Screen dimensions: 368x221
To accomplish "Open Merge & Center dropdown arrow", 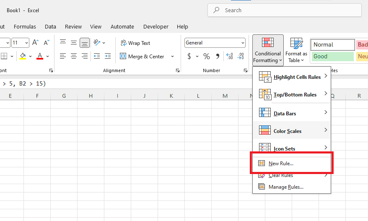I will click(173, 56).
